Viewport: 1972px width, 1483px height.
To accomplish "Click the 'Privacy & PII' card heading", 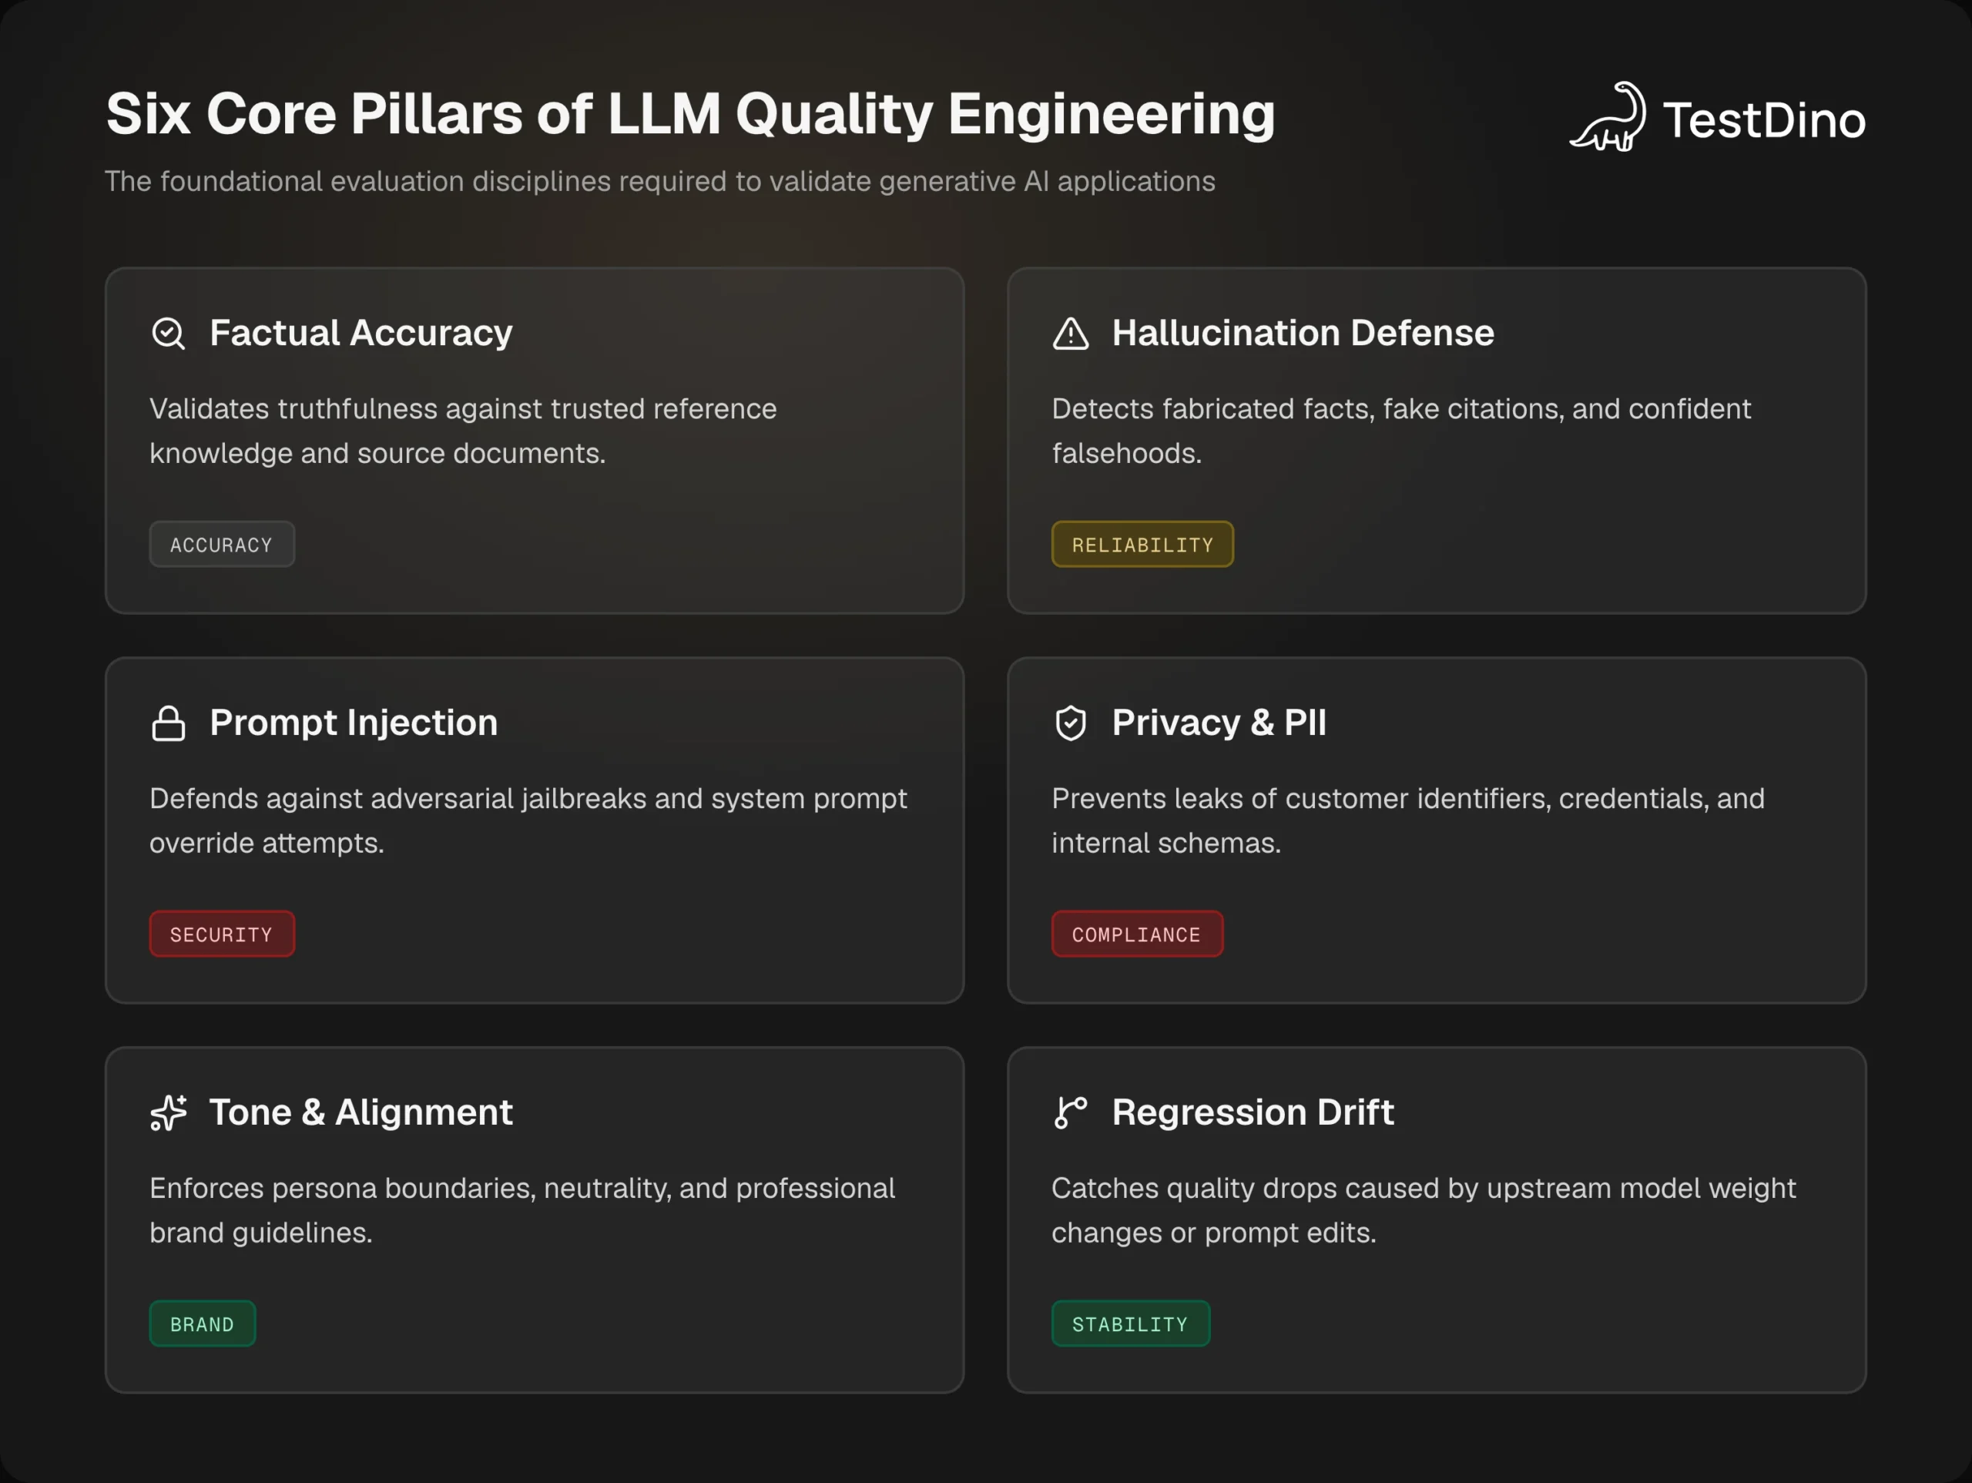I will [1219, 723].
